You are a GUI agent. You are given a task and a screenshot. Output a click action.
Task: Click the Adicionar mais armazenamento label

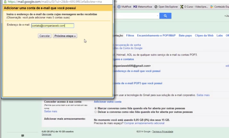(x=65, y=119)
